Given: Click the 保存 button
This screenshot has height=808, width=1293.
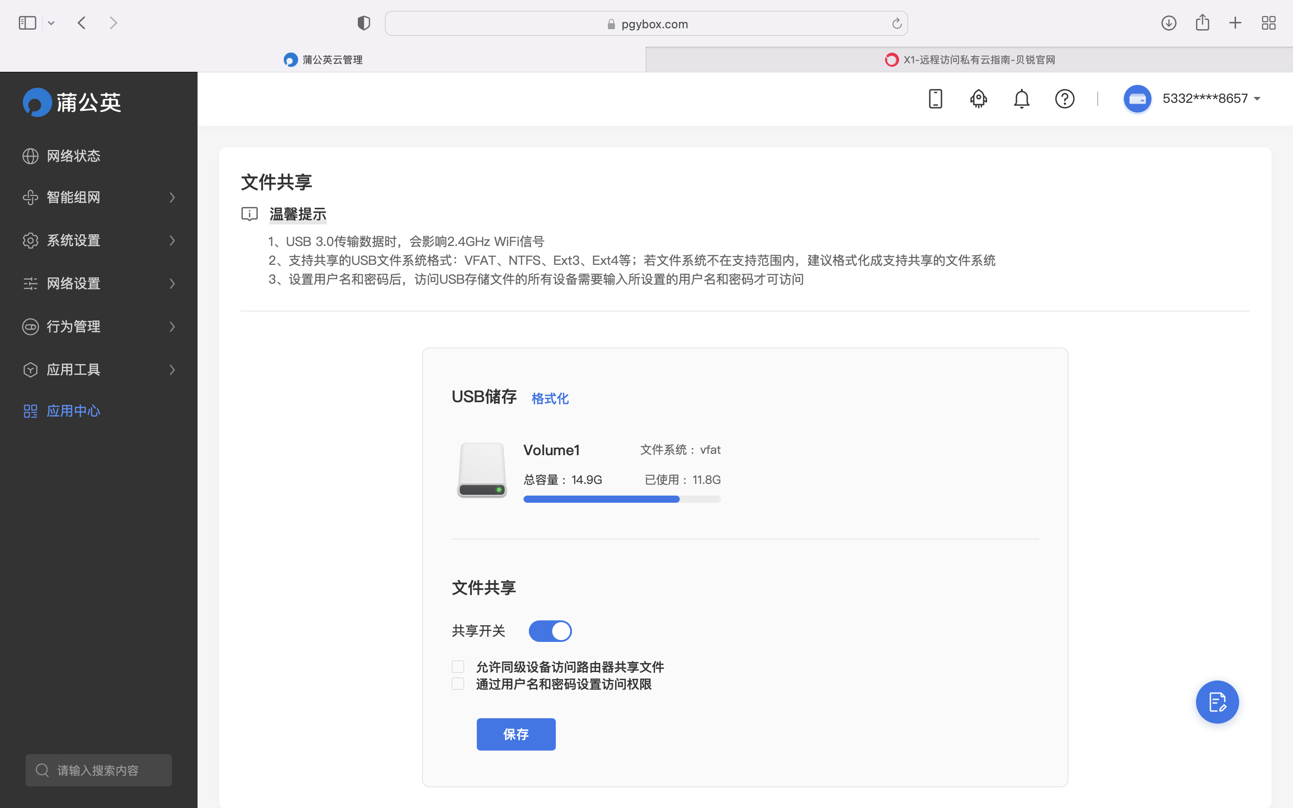Looking at the screenshot, I should click(x=516, y=734).
